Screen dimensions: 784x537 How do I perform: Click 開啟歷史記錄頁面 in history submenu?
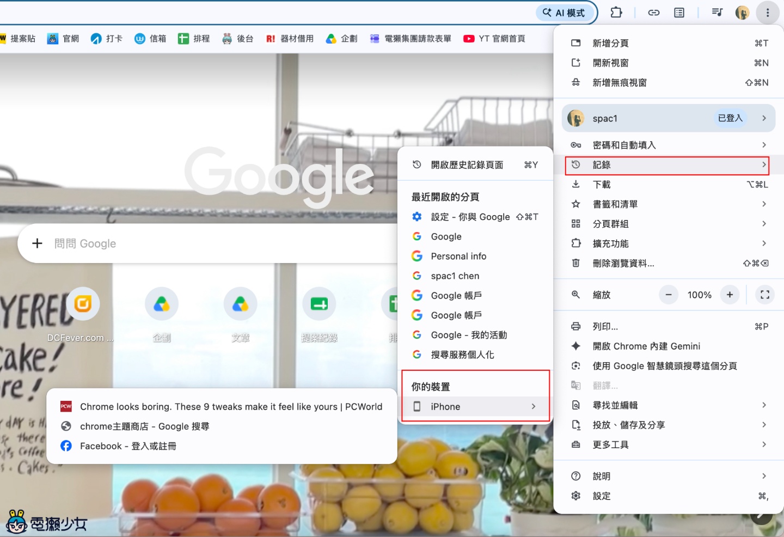coord(475,165)
